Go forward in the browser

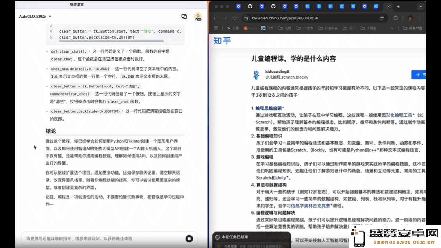pos(225,18)
